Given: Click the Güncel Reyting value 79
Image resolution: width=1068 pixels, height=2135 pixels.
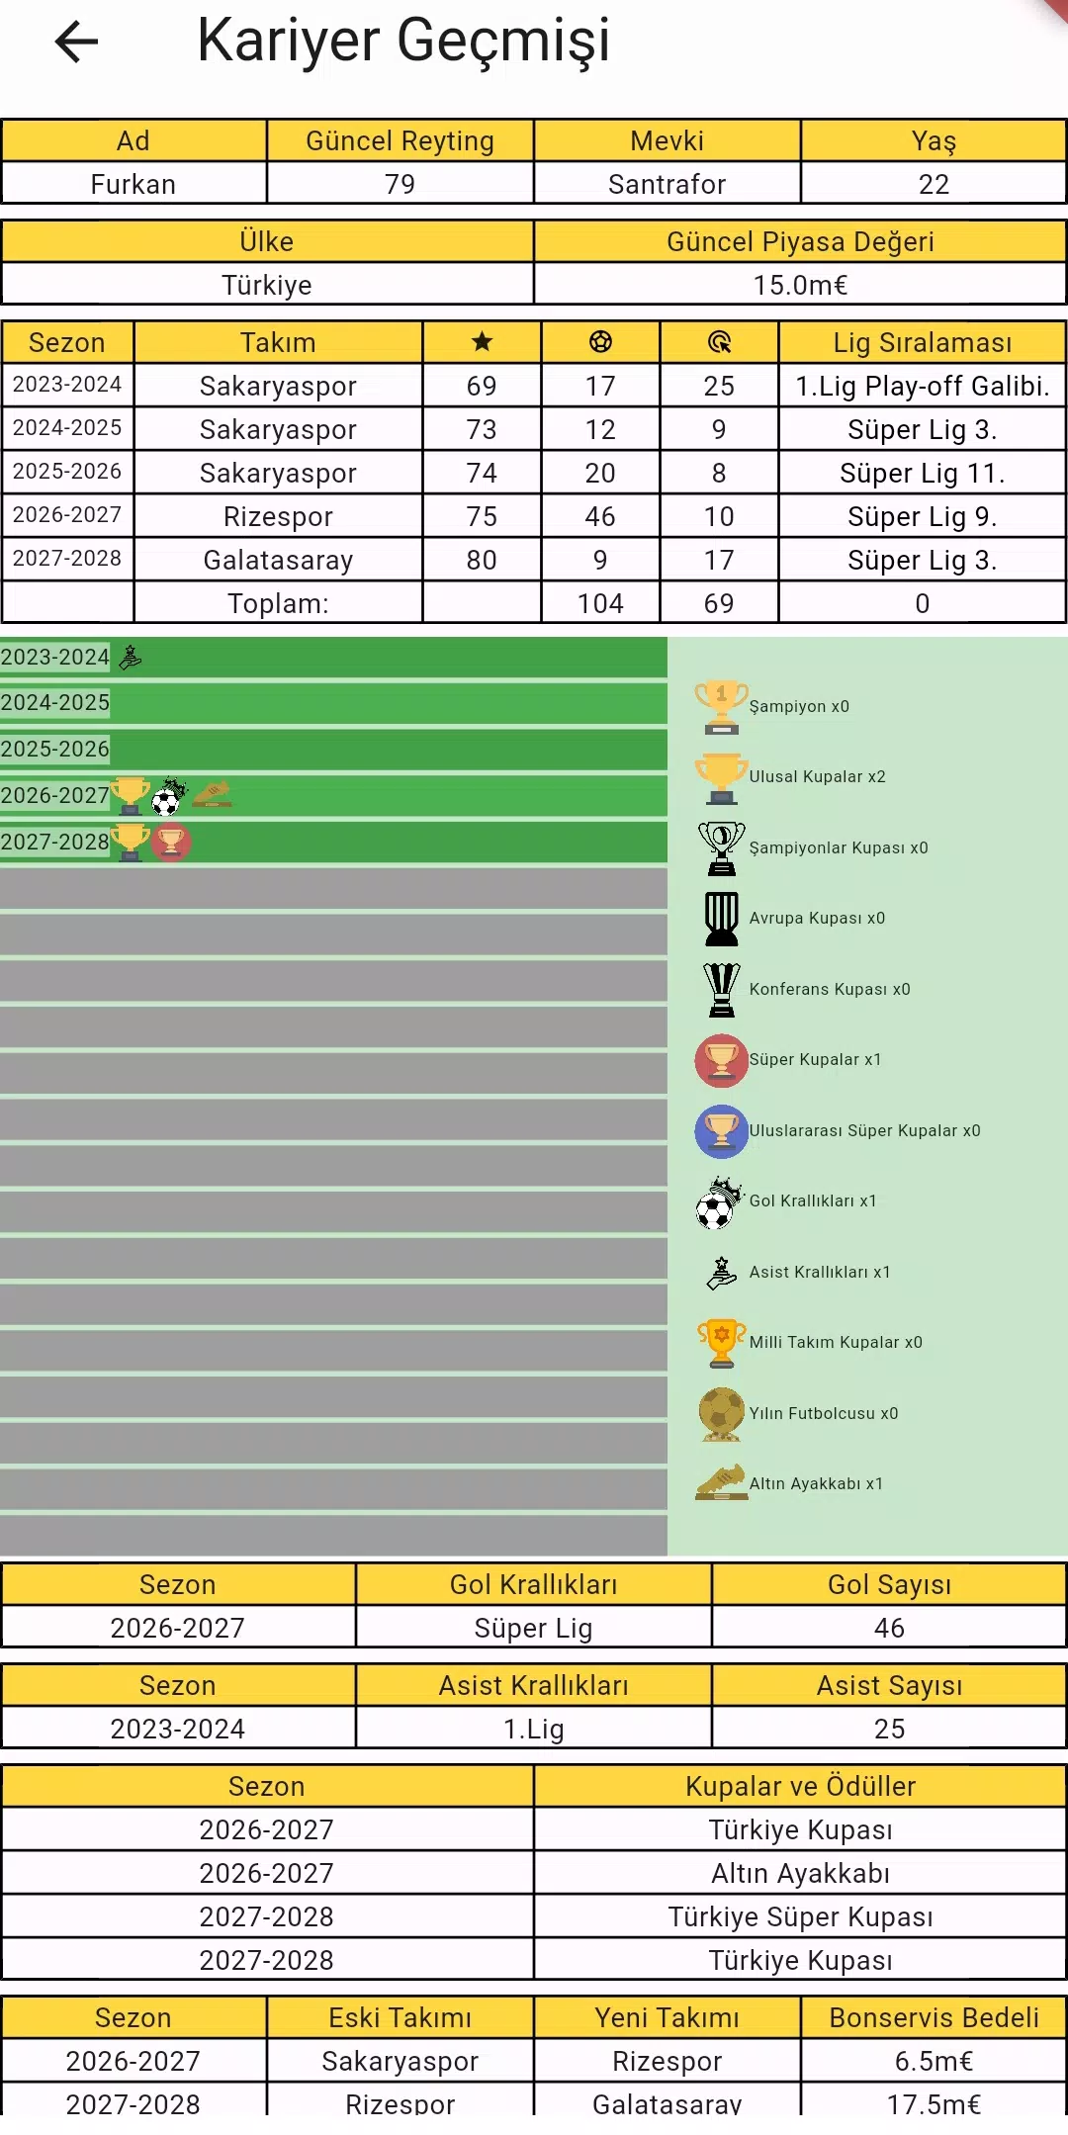Looking at the screenshot, I should click(x=400, y=185).
